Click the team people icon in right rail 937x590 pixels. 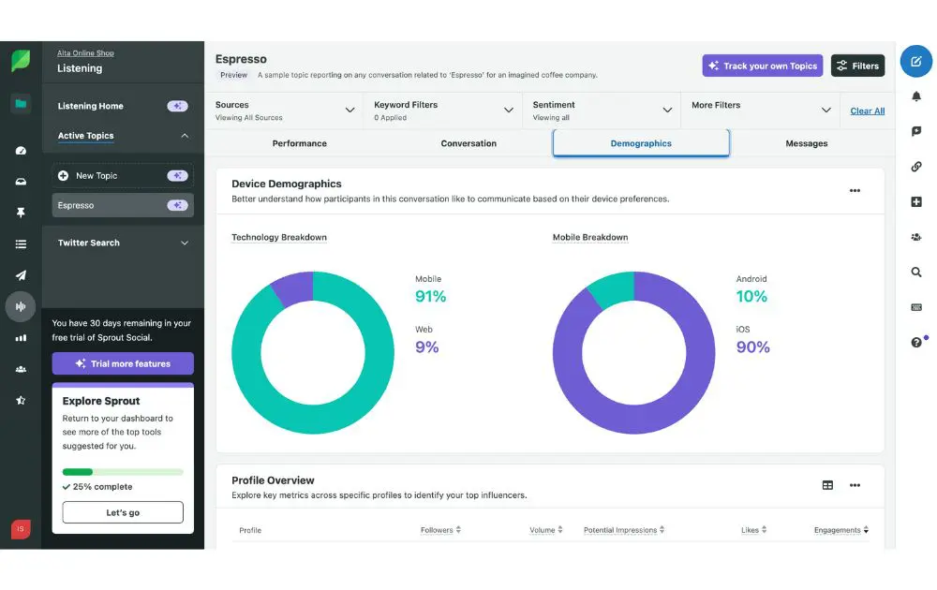tap(916, 237)
